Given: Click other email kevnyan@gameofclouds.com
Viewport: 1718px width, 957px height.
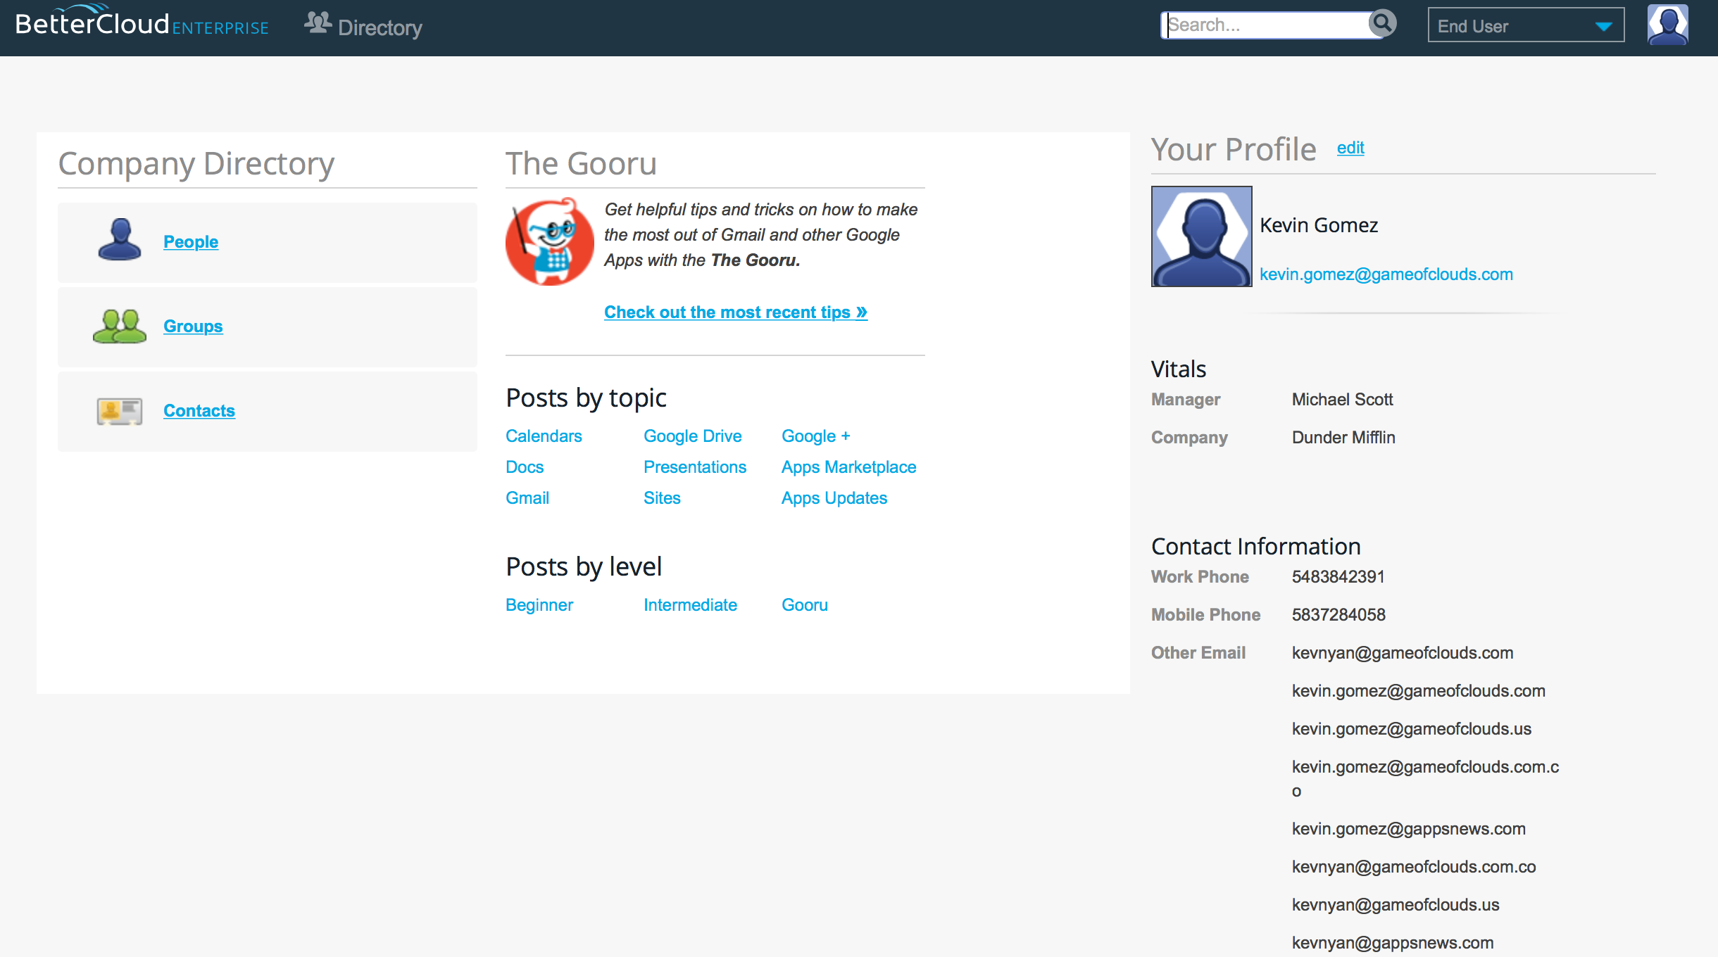Looking at the screenshot, I should coord(1403,652).
